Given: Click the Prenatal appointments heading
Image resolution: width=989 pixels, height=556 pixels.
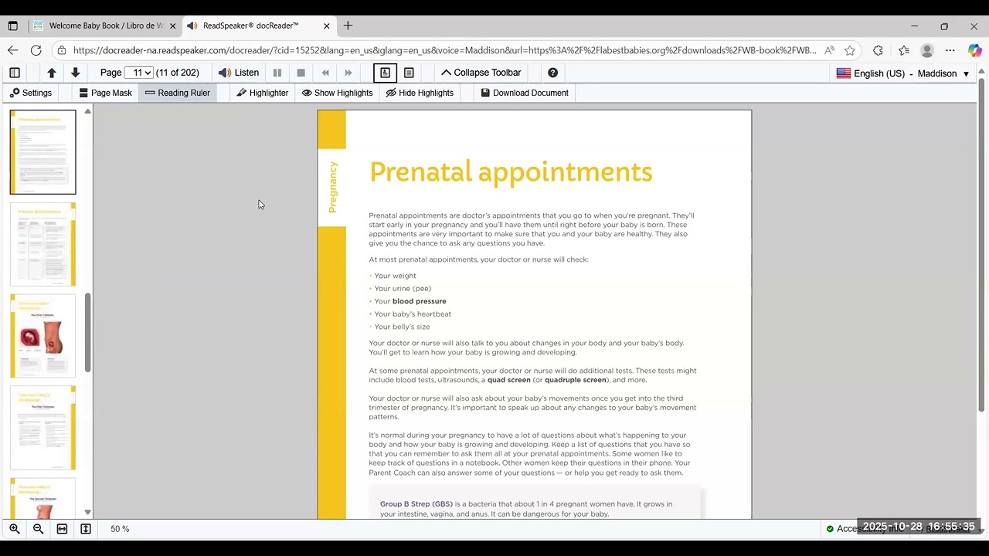Looking at the screenshot, I should tap(511, 172).
